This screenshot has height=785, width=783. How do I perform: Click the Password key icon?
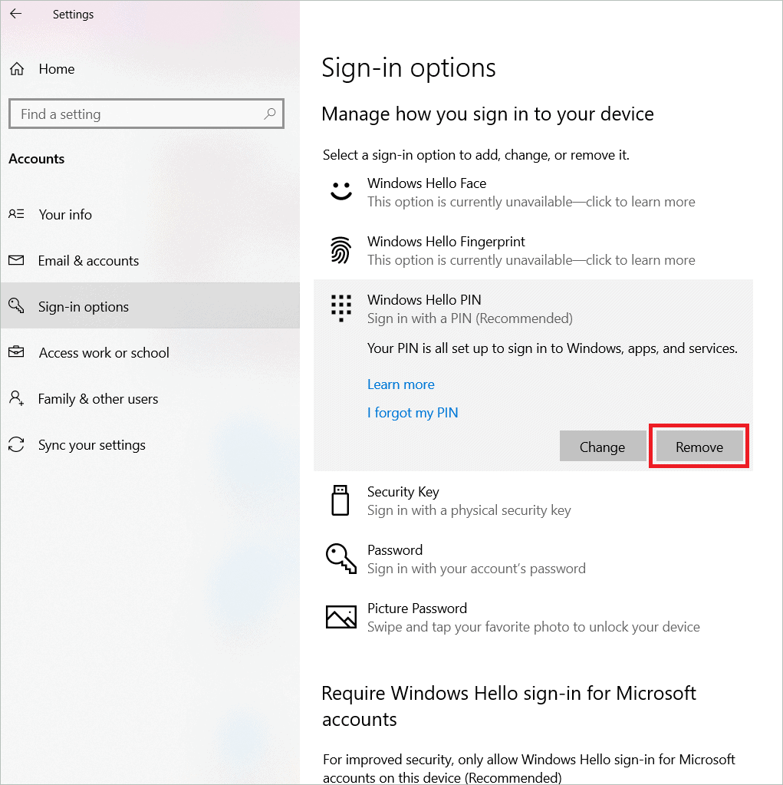pyautogui.click(x=341, y=558)
